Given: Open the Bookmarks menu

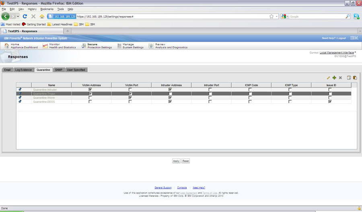Looking at the screenshot, I should pos(47,9).
